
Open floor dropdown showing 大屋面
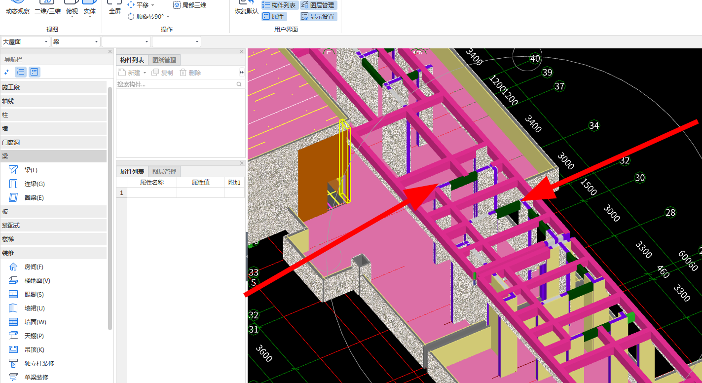25,42
